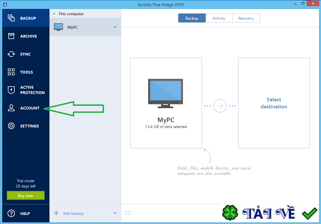
Task: Select the Backup icon in sidebar
Action: [x=11, y=18]
